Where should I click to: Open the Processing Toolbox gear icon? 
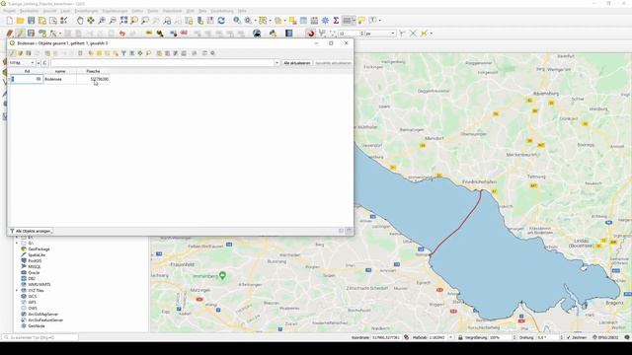click(x=325, y=21)
